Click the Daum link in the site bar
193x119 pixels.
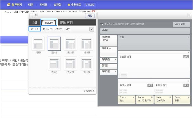click(8, 12)
